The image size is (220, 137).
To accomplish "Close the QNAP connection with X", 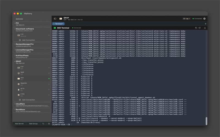I will click(x=204, y=19).
